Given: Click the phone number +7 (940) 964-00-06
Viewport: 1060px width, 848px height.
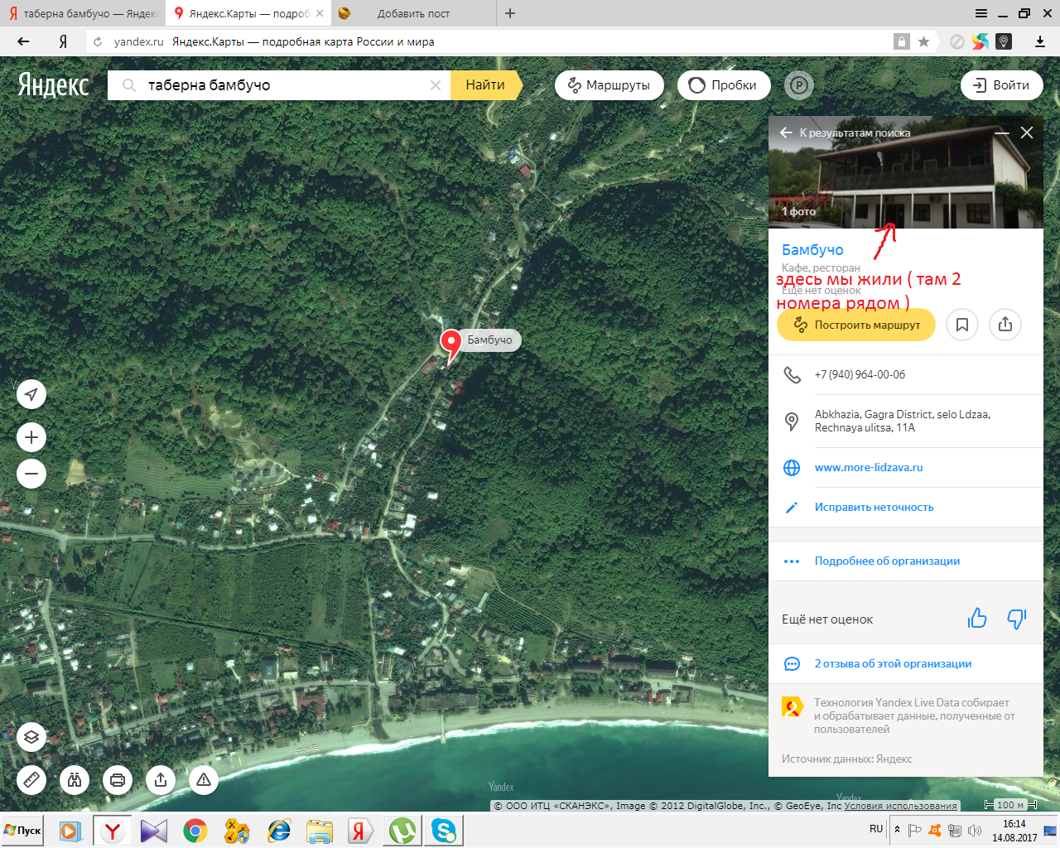Looking at the screenshot, I should 860,374.
